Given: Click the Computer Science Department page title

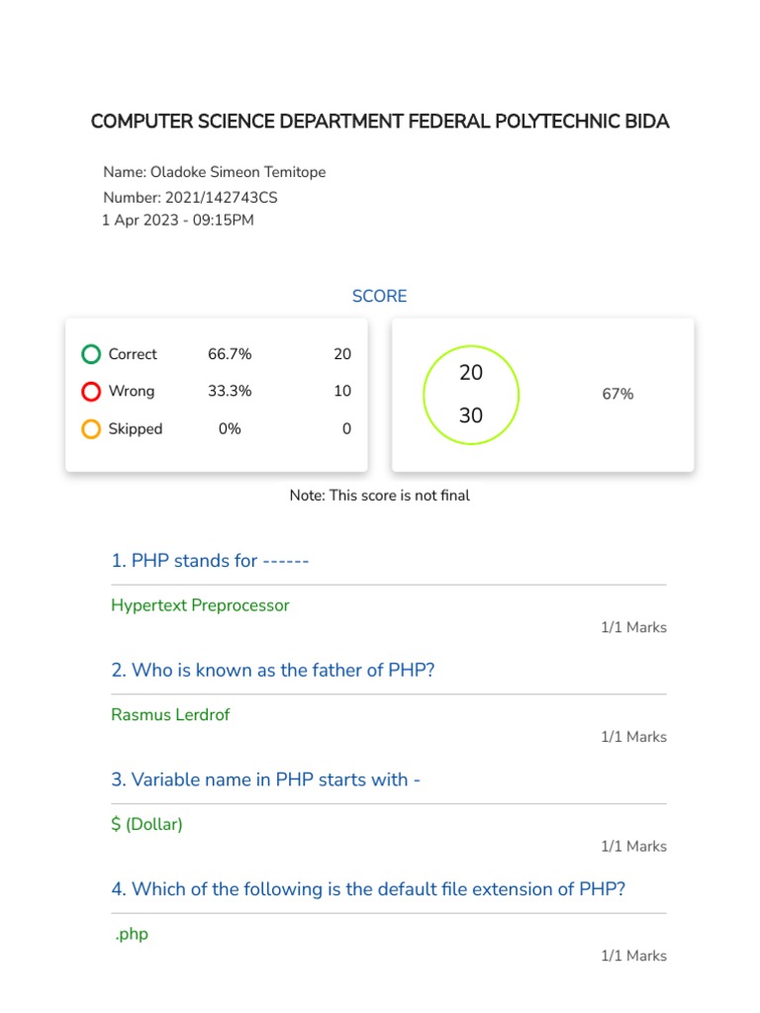Looking at the screenshot, I should pyautogui.click(x=380, y=122).
